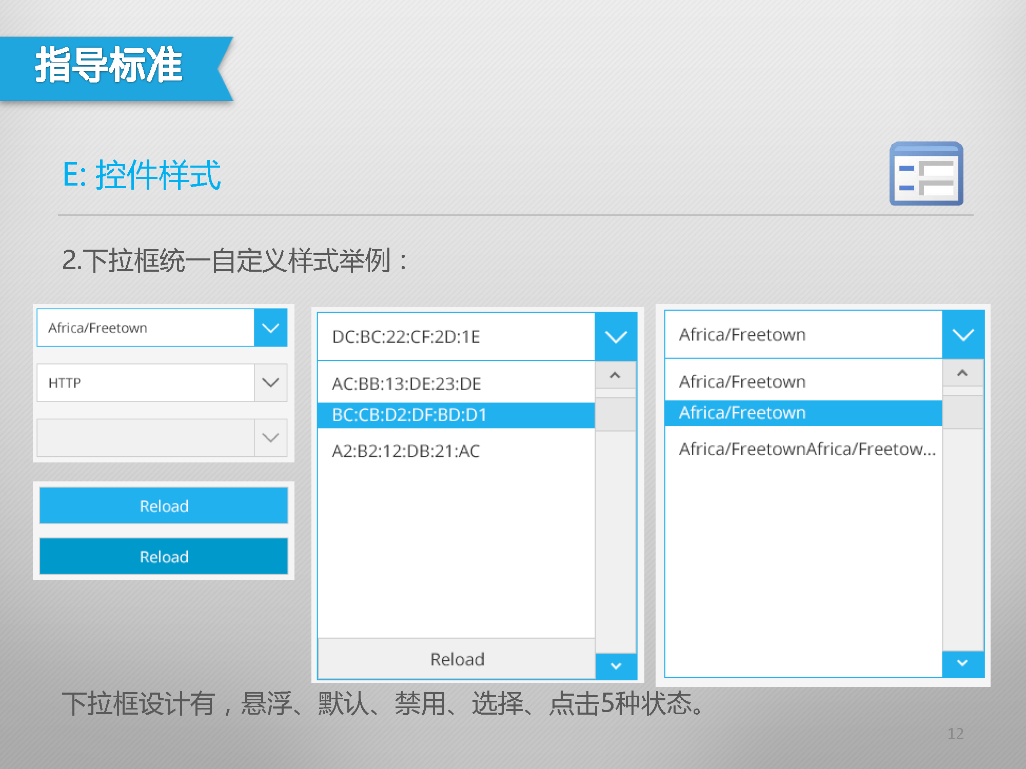
Task: Click scroll-up arrow in right timezone list
Action: tap(962, 373)
